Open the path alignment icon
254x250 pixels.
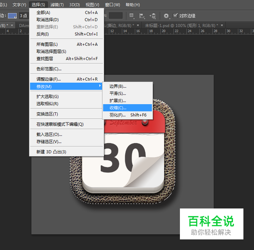(142, 16)
